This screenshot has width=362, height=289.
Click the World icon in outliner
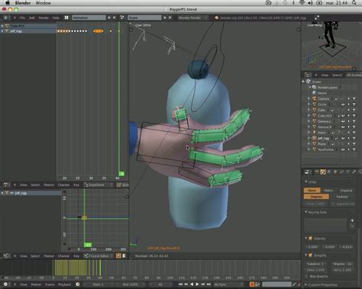pyautogui.click(x=315, y=93)
